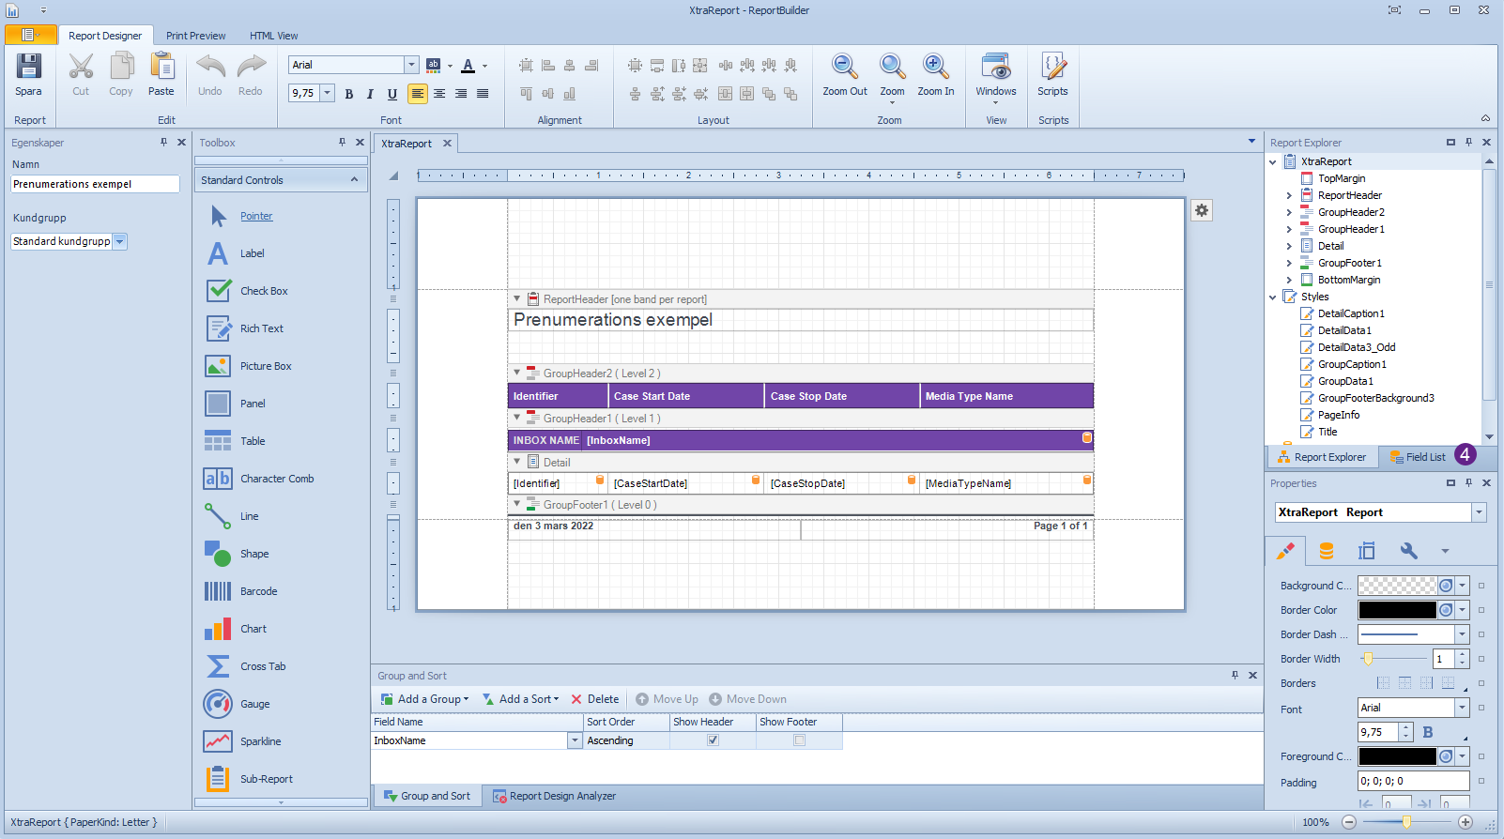Toggle bold formatting in the ribbon
Screen dimensions: 1504x839
click(349, 94)
